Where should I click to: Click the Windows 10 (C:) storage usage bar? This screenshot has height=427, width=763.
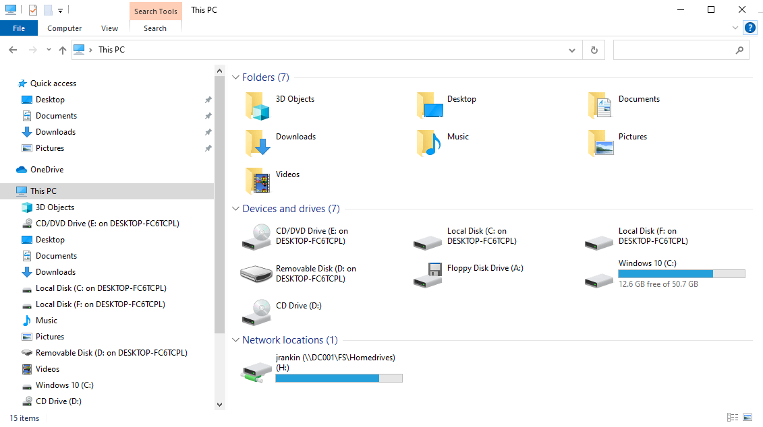[x=681, y=274]
